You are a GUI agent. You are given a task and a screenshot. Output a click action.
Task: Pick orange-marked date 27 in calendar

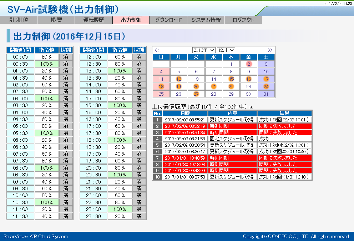click(196, 94)
